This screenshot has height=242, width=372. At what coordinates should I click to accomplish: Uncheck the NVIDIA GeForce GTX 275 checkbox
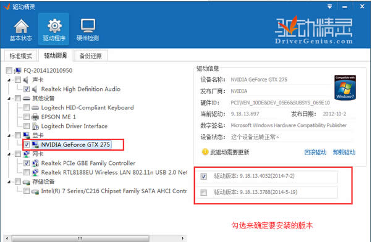[27, 144]
